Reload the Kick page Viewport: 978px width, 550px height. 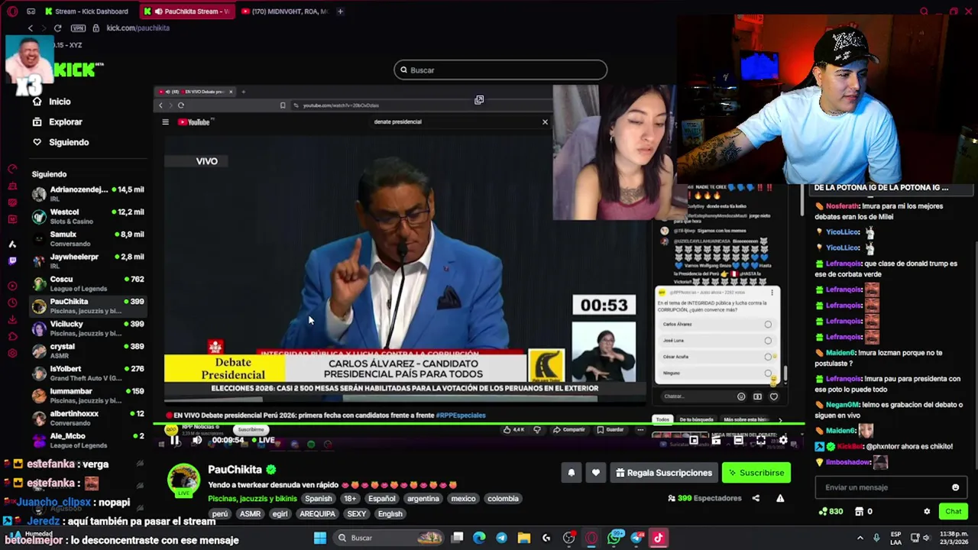tap(57, 28)
